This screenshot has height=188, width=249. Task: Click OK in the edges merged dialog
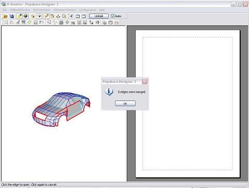125,104
